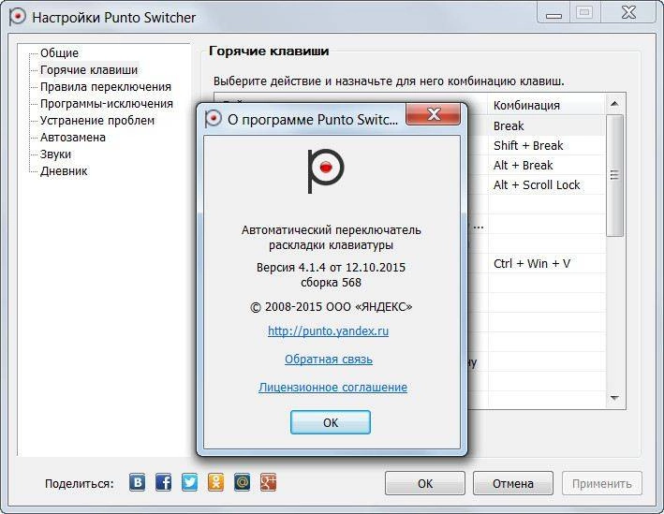Minimize the settings window
The width and height of the screenshot is (664, 514).
tap(553, 14)
